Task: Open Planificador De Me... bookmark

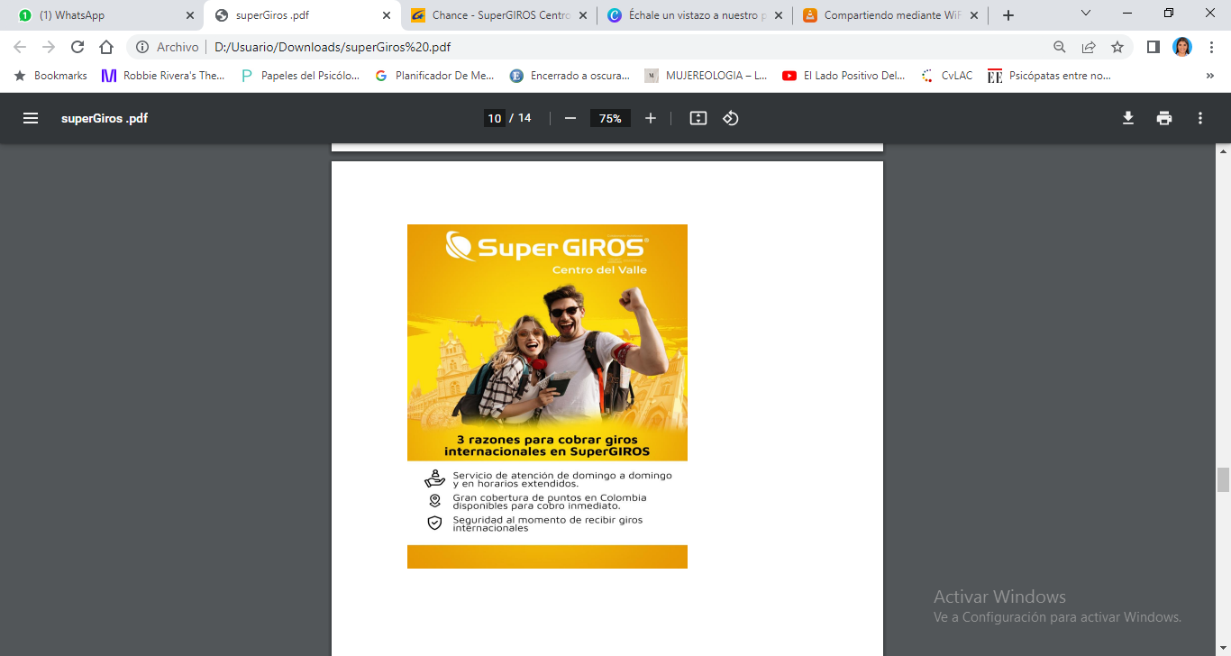Action: tap(434, 76)
